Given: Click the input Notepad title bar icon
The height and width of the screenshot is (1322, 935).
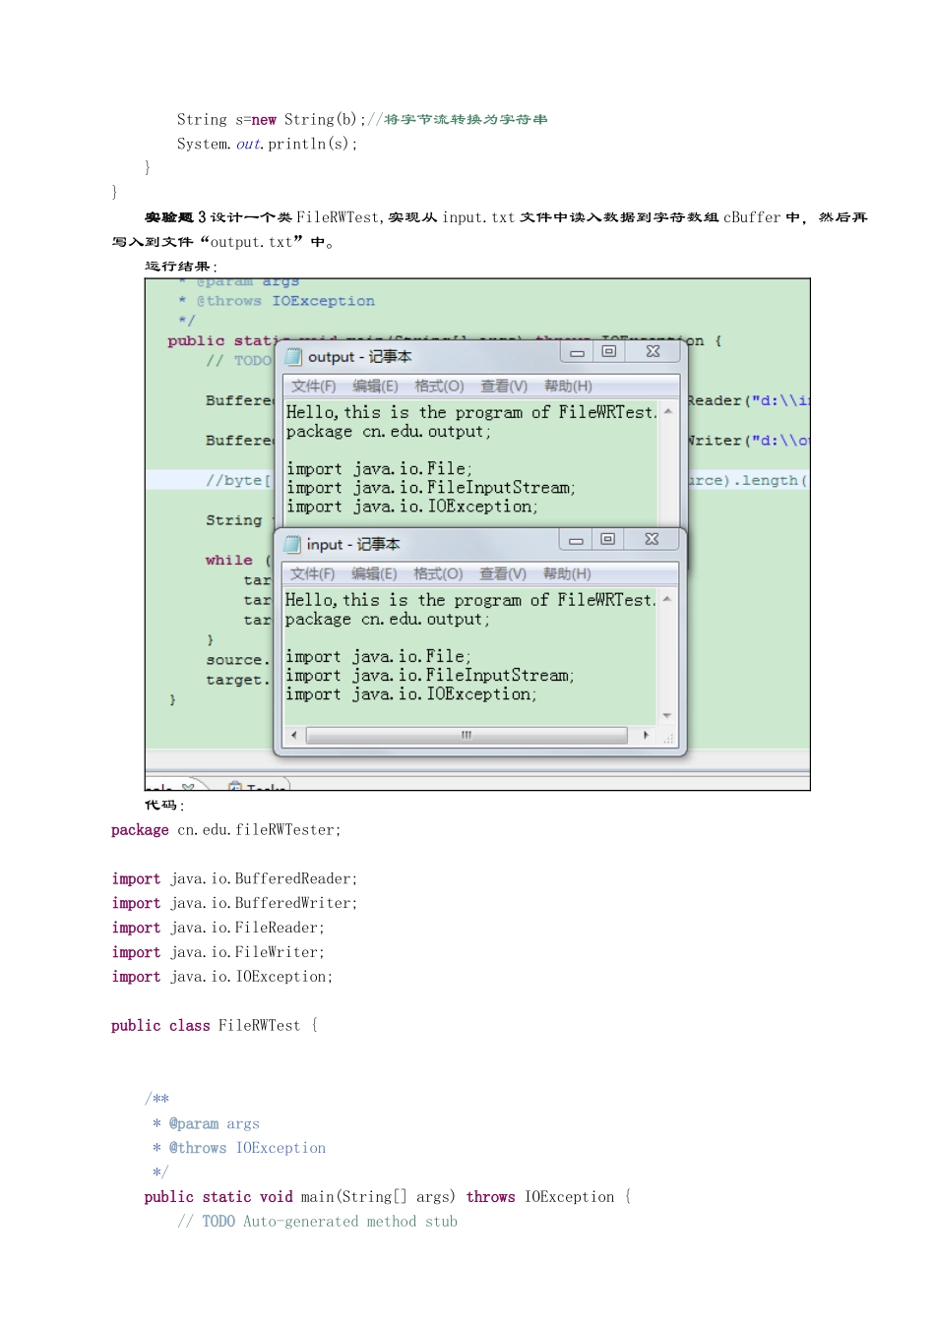Looking at the screenshot, I should pos(292,544).
